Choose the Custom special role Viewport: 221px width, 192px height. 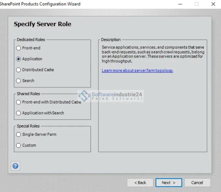pos(19,145)
